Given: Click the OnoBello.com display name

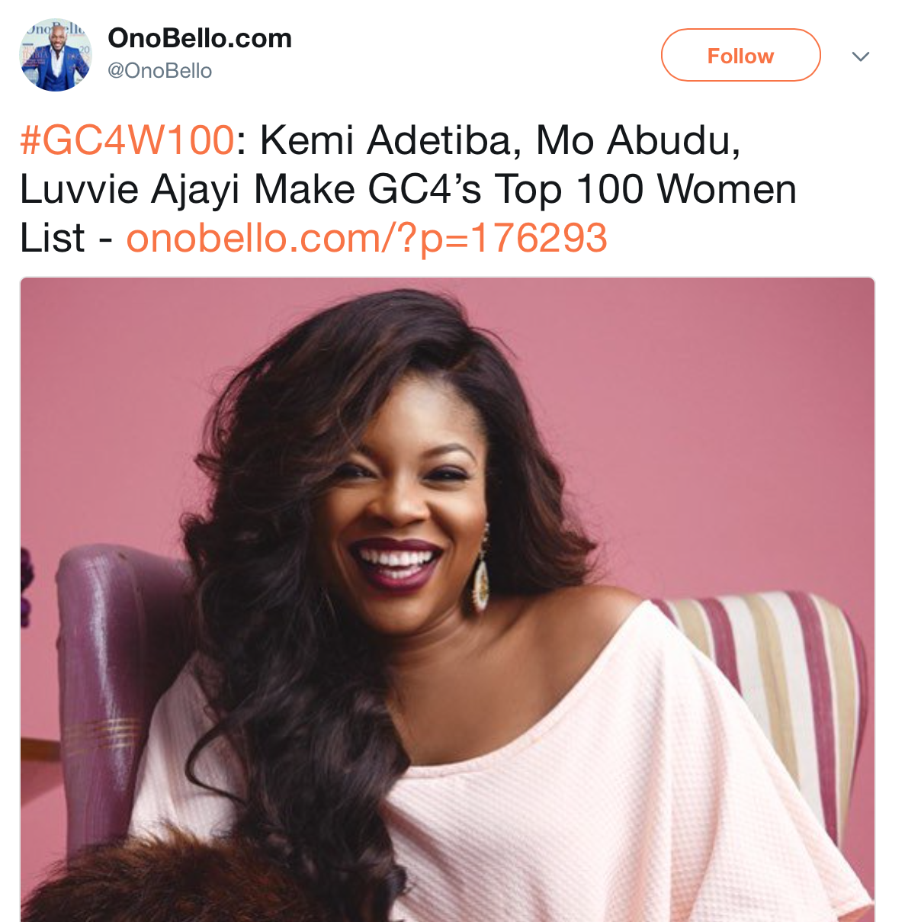Looking at the screenshot, I should click(200, 38).
